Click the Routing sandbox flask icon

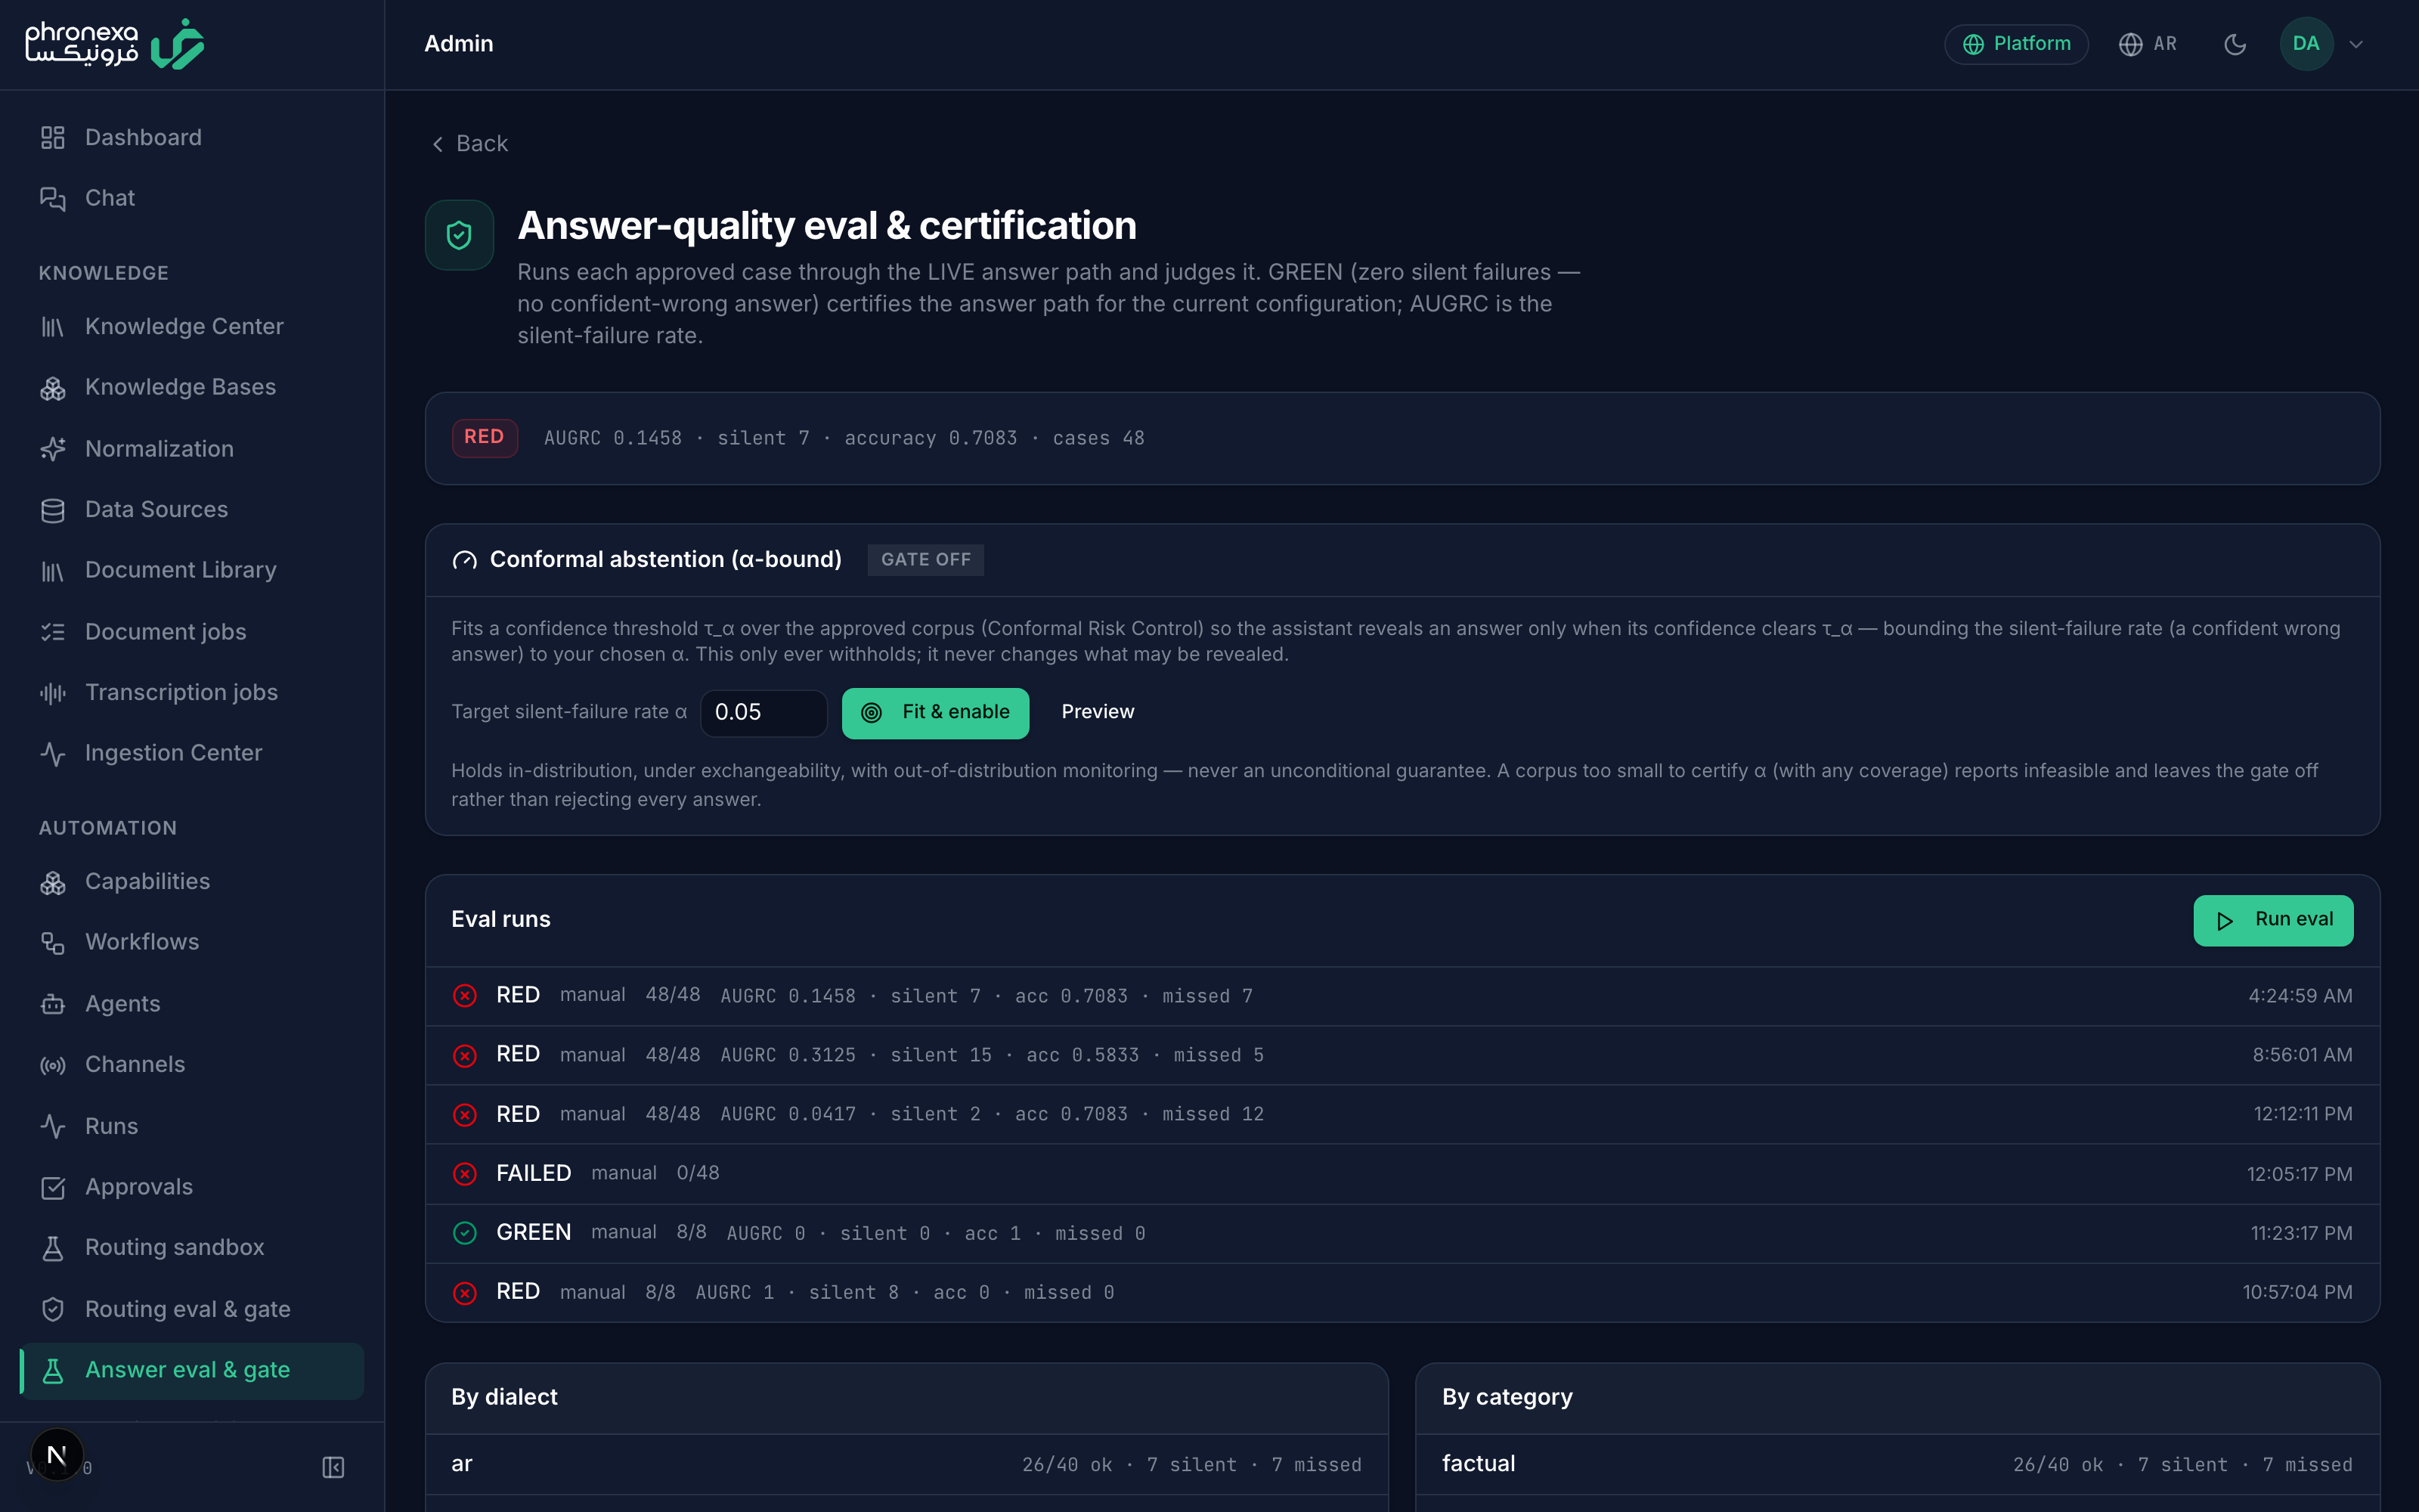(53, 1248)
